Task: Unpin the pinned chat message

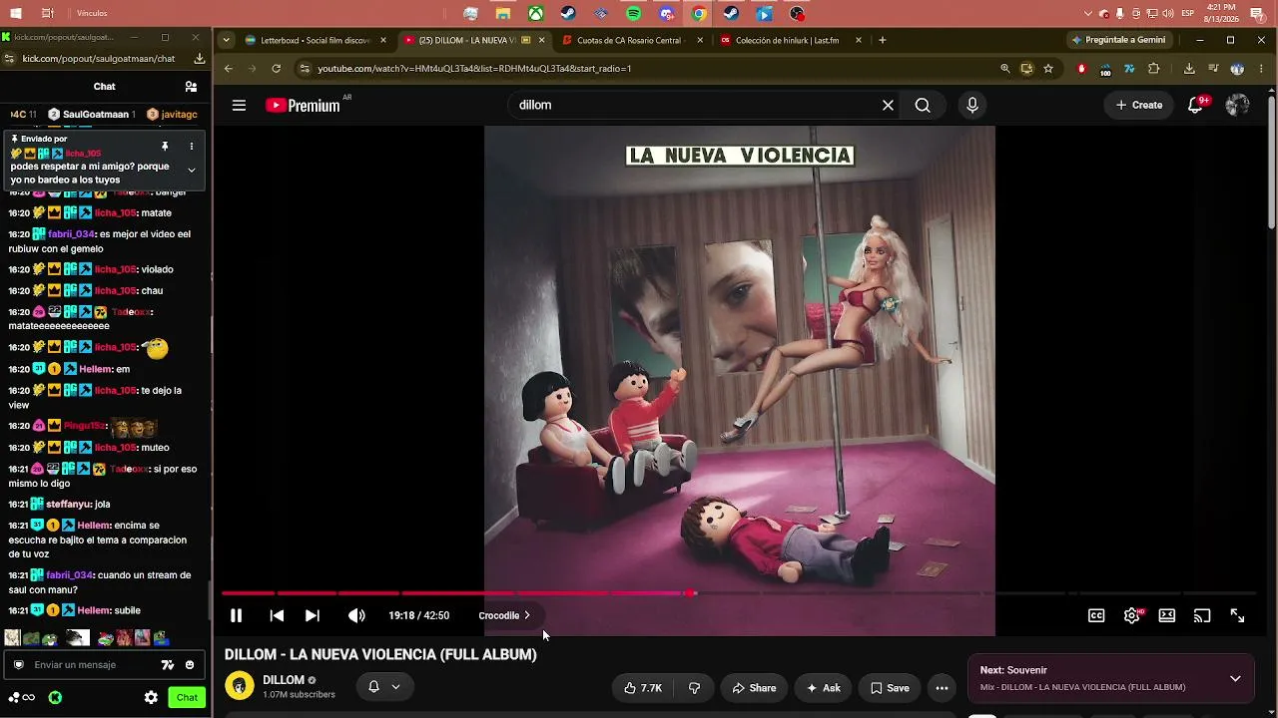Action: [165, 147]
